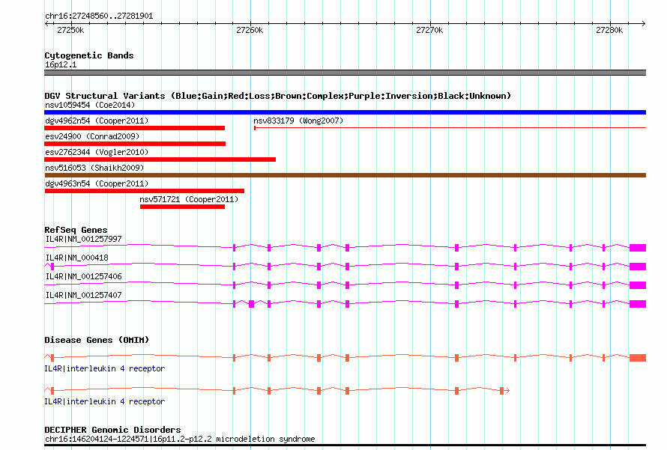667x450 pixels.
Task: Click the last exon block of NM_001257406
Action: coord(638,285)
